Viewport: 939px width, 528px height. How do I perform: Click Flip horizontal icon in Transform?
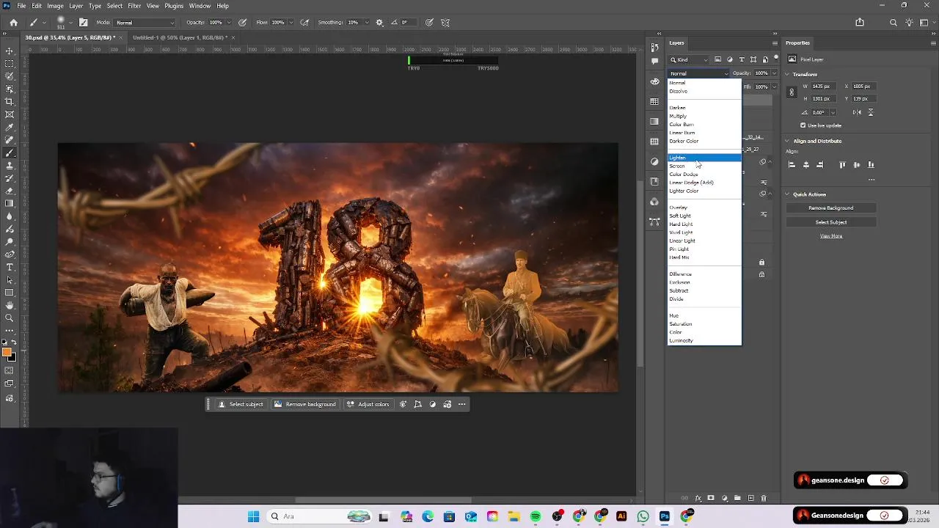[x=857, y=112]
